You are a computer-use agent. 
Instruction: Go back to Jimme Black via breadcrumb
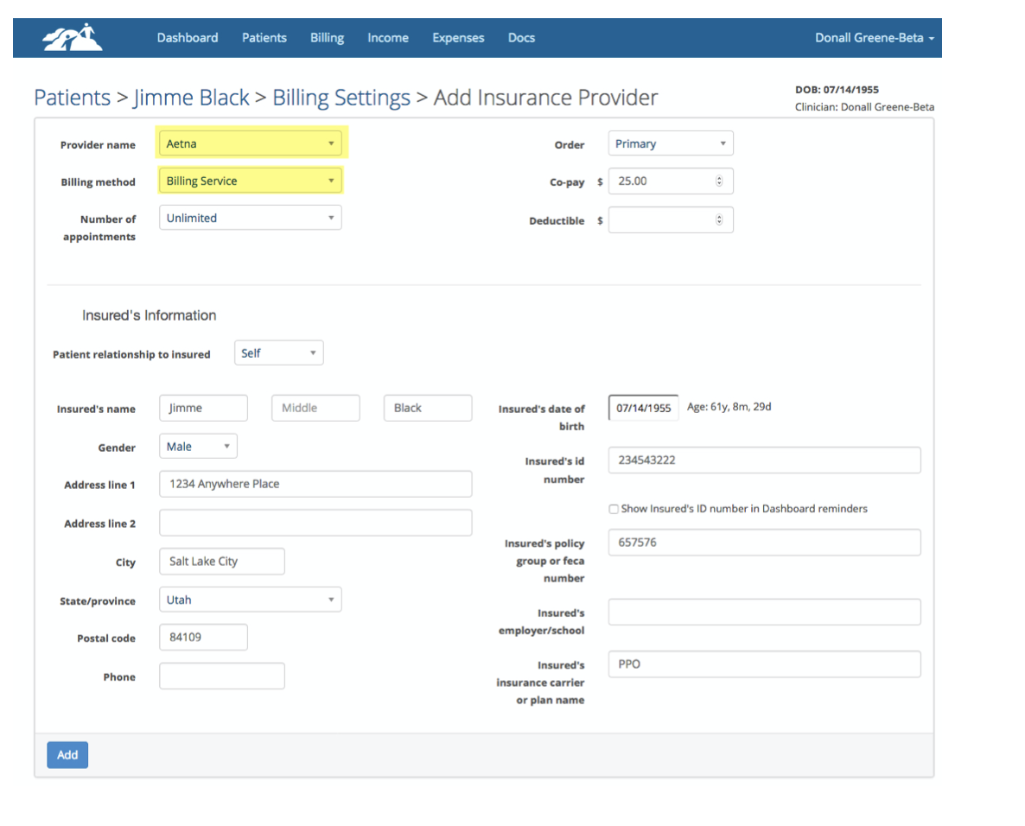click(x=191, y=98)
